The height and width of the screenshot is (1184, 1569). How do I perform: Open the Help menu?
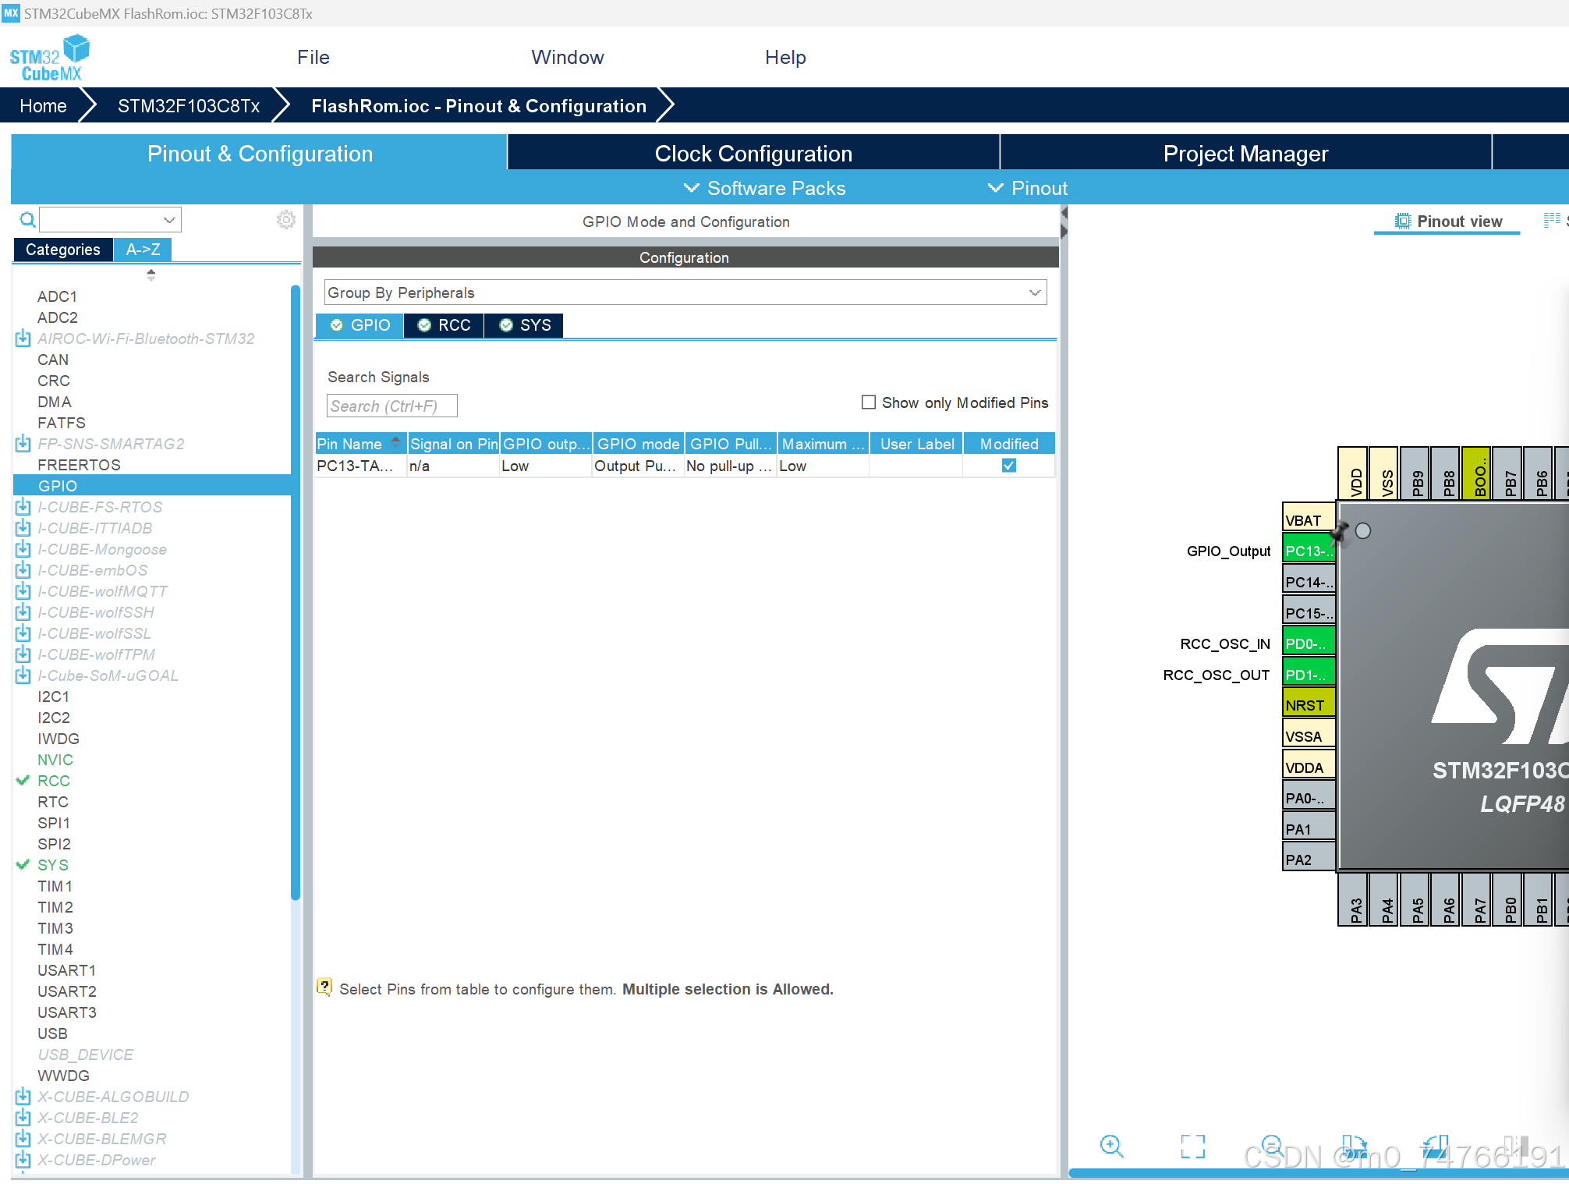tap(785, 57)
